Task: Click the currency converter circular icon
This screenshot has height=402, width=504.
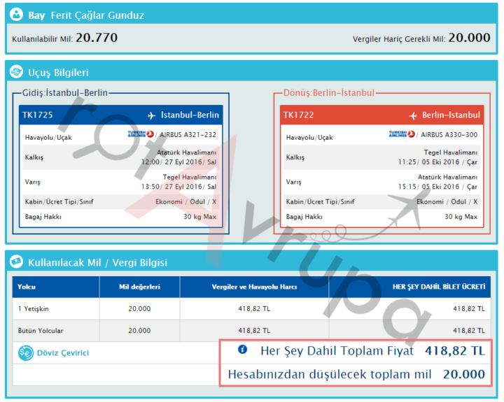Action: (26, 353)
